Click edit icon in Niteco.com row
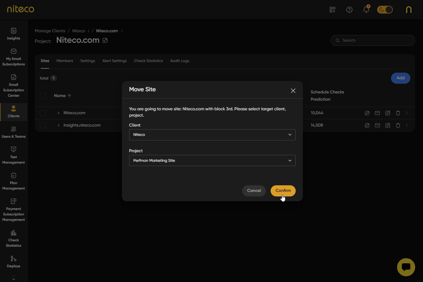The height and width of the screenshot is (282, 423). 388,113
